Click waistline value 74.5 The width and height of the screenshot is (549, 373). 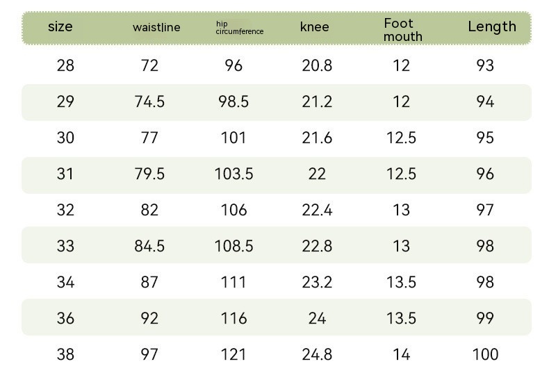pos(149,102)
